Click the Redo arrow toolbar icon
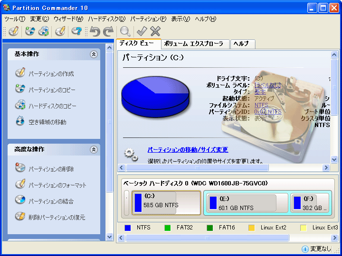 pyautogui.click(x=108, y=31)
